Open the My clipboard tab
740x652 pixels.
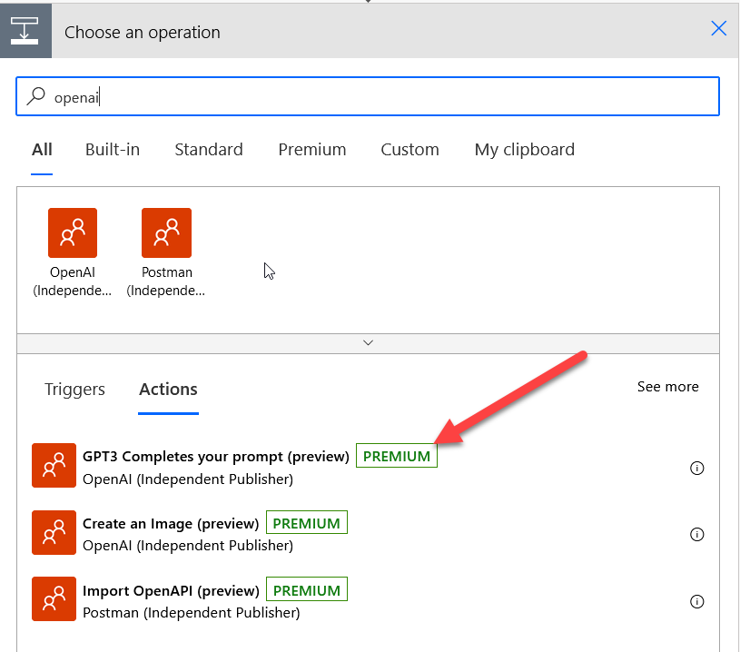point(524,150)
